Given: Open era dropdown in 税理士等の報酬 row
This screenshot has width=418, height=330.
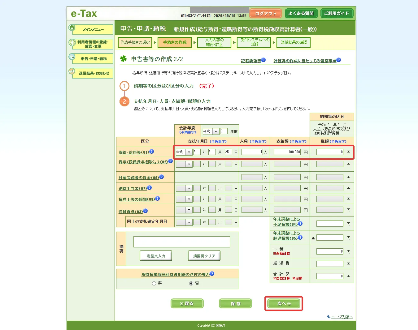Looking at the screenshot, I should click(x=184, y=199).
